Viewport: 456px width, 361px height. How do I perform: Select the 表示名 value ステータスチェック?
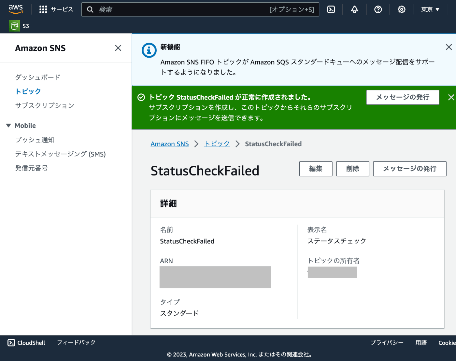[337, 241]
